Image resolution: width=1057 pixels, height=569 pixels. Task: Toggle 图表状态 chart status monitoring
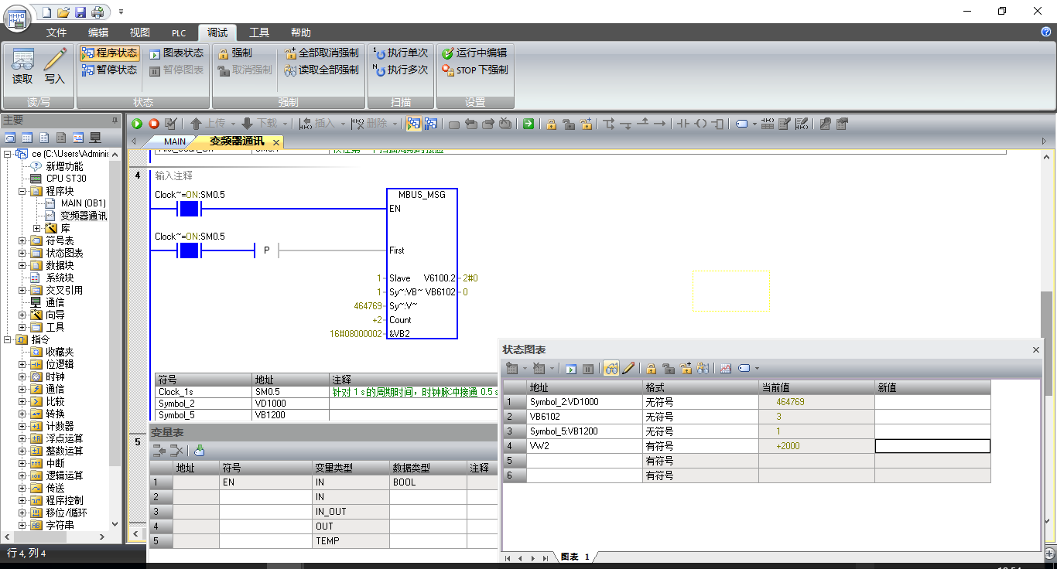[176, 53]
